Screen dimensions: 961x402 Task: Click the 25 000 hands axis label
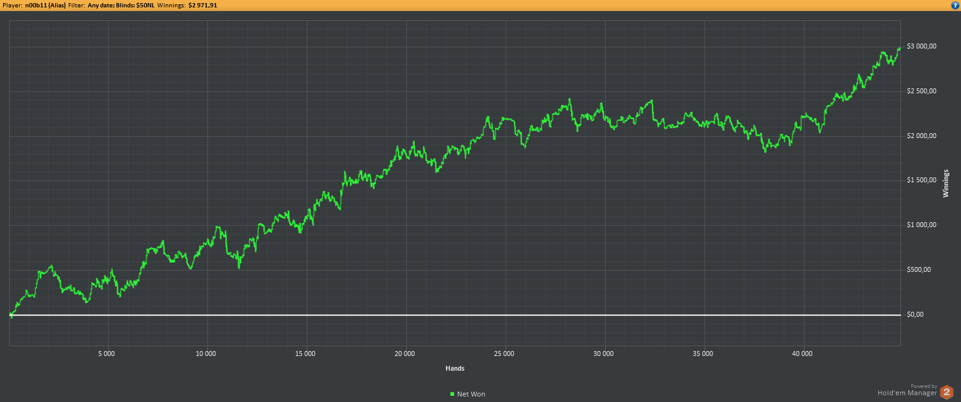[x=504, y=354]
